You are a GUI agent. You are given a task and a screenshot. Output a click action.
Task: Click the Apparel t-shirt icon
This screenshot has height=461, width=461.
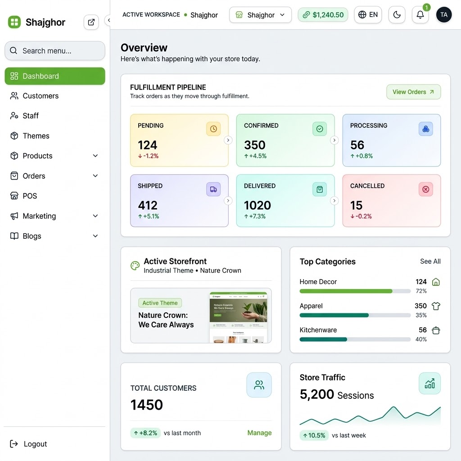(436, 306)
